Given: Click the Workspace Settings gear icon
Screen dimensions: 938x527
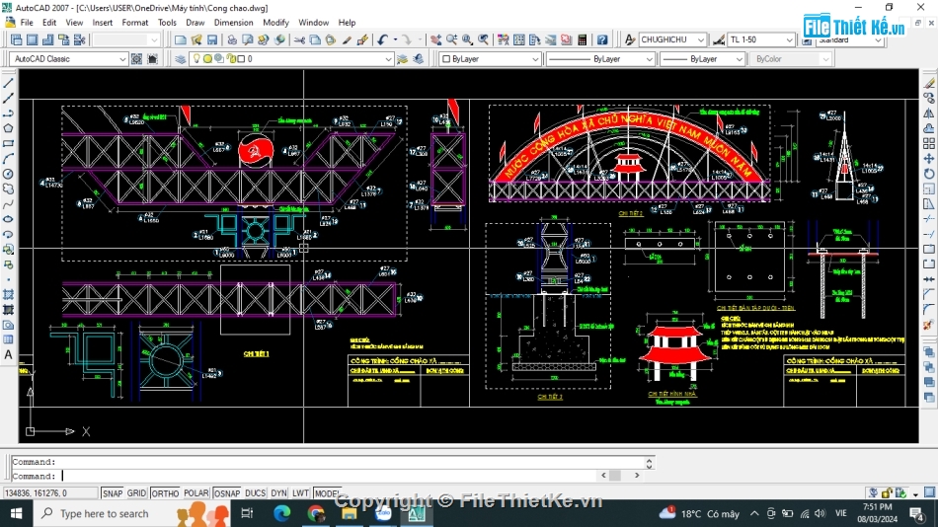Looking at the screenshot, I should (137, 59).
